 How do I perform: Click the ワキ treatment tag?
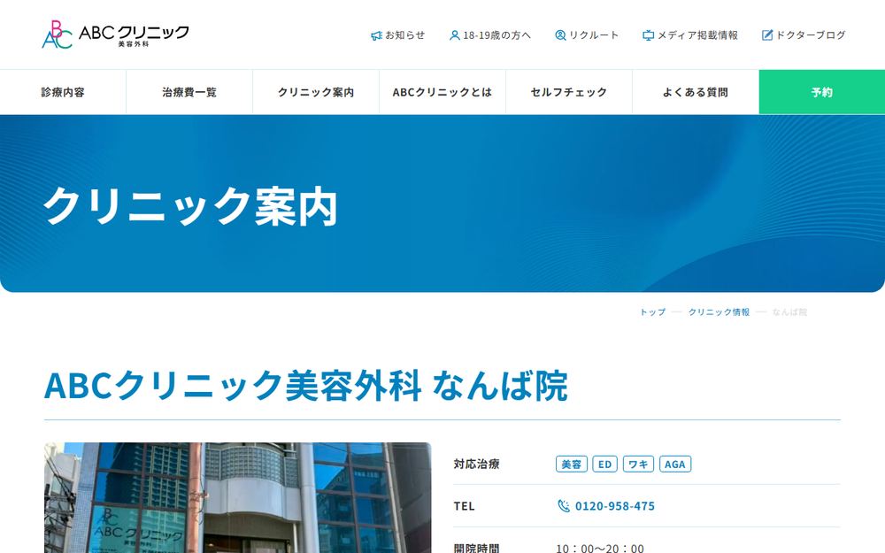(638, 464)
